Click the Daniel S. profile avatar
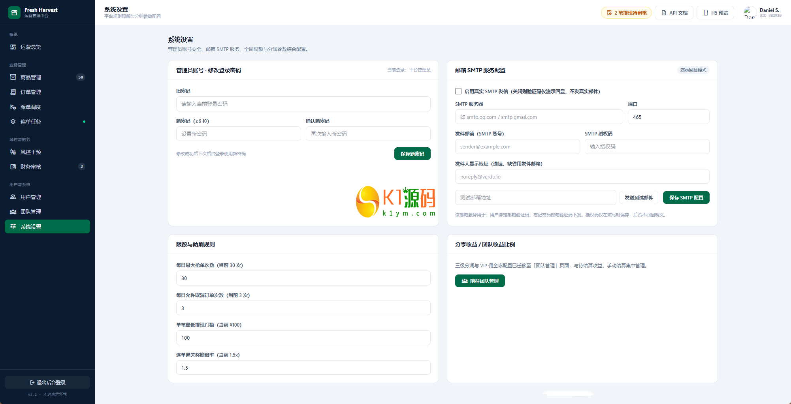 click(750, 13)
